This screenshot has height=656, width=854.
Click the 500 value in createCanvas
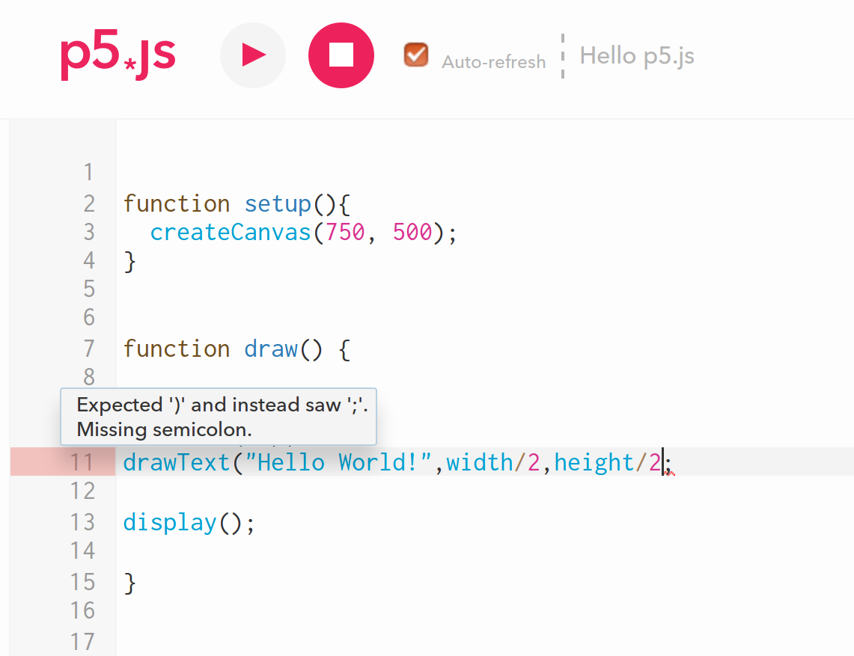tap(412, 232)
